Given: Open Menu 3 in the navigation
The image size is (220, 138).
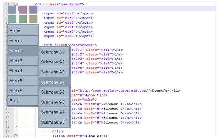Looking at the screenshot, I should coord(23,61).
